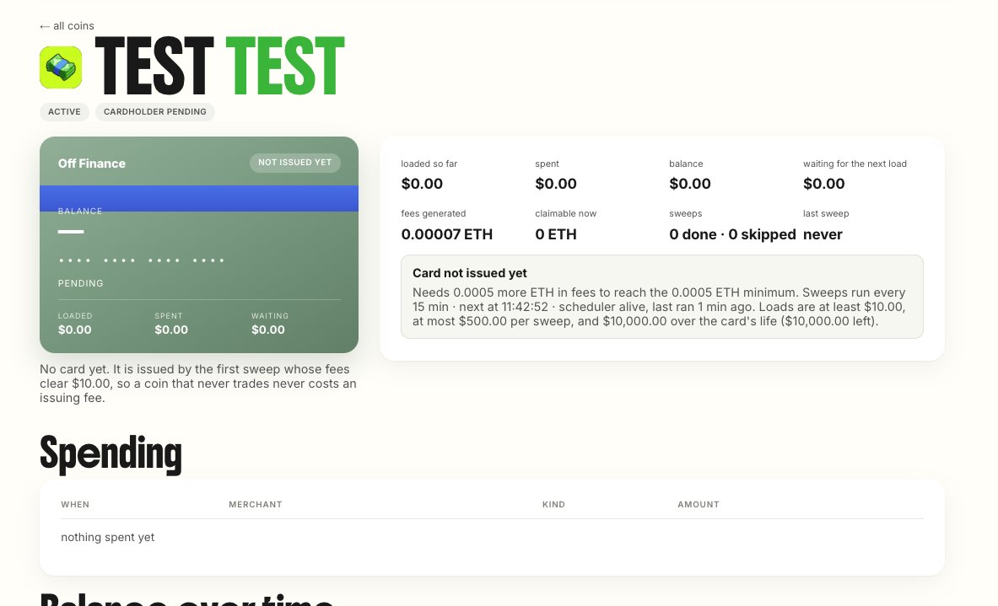Click the BALANCE label on the card
This screenshot has width=998, height=606.
(x=80, y=211)
